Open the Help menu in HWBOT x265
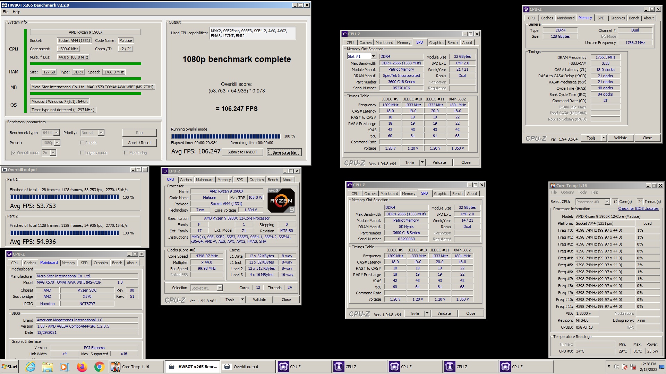 click(17, 12)
